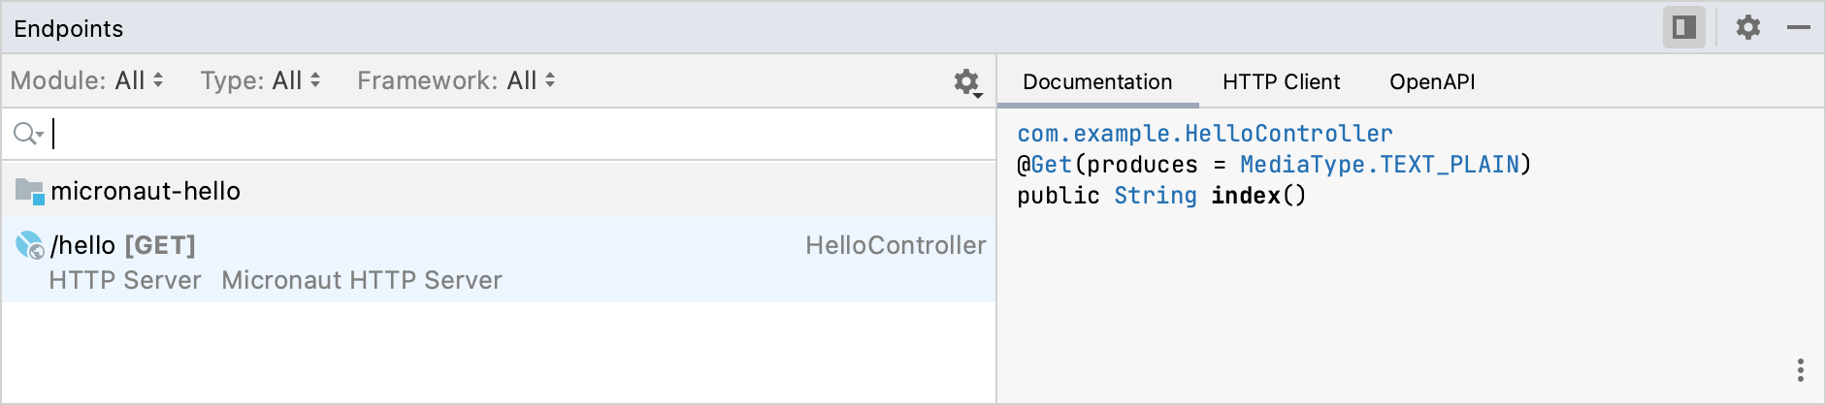Switch to the HTTP Client tab
The image size is (1826, 405).
[x=1281, y=82]
